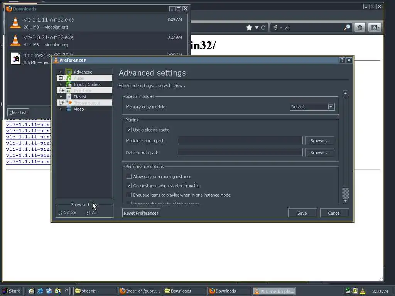Open the bookmark star dropdown arrow in browser
395x296 pixels.
[x=257, y=27]
